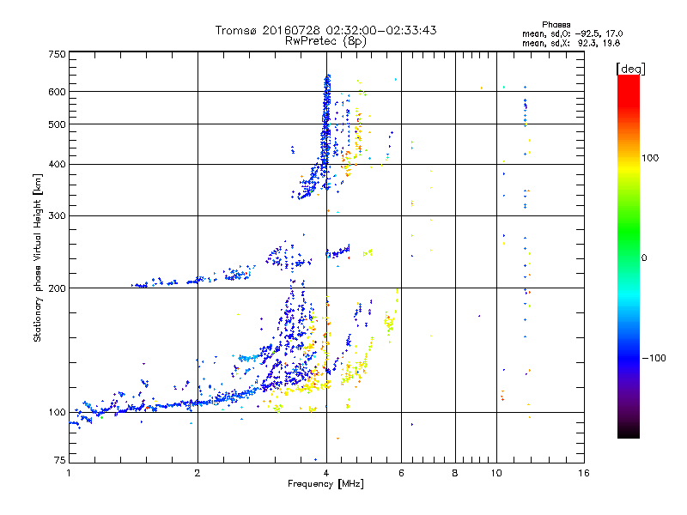The image size is (687, 515).
Task: Click the '6' frequency axis label
Action: [401, 473]
